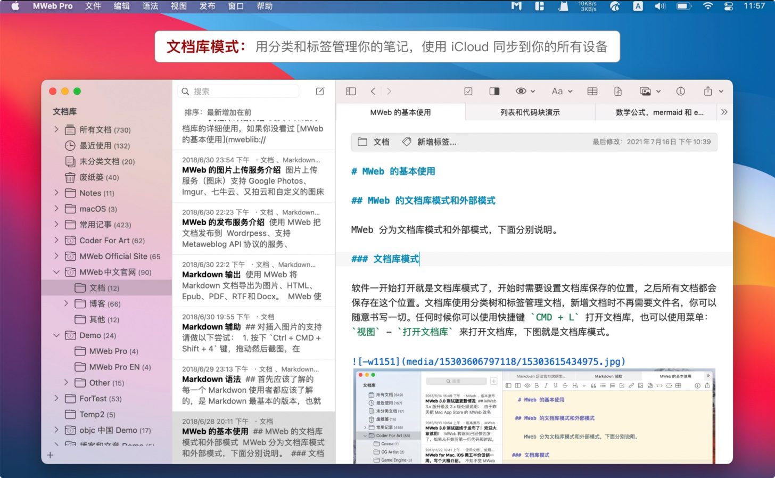
Task: Expand the Notes (11) folder
Action: coord(56,193)
